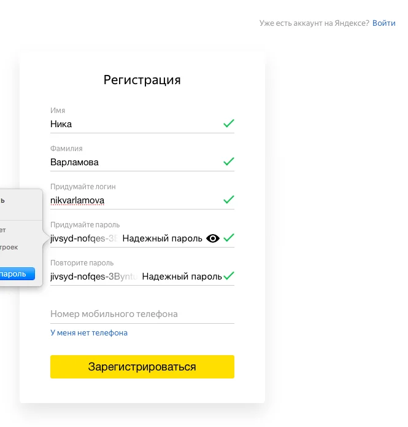The height and width of the screenshot is (427, 408).
Task: Click the green checkmark beside the Фамилия field
Action: coord(229,162)
